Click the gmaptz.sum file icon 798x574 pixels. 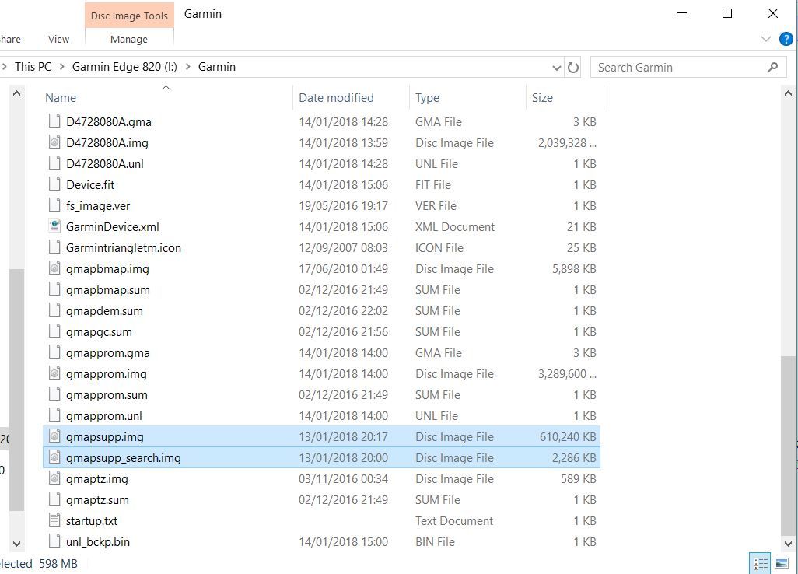click(54, 499)
